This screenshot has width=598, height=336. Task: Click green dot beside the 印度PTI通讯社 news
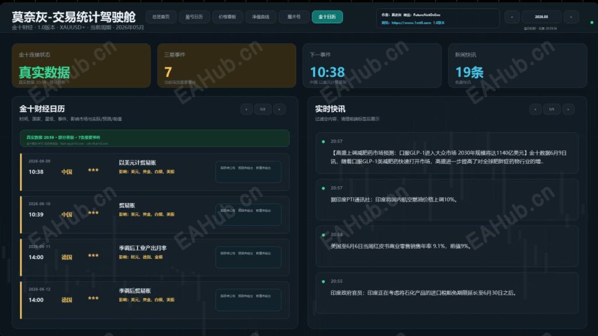pyautogui.click(x=324, y=188)
